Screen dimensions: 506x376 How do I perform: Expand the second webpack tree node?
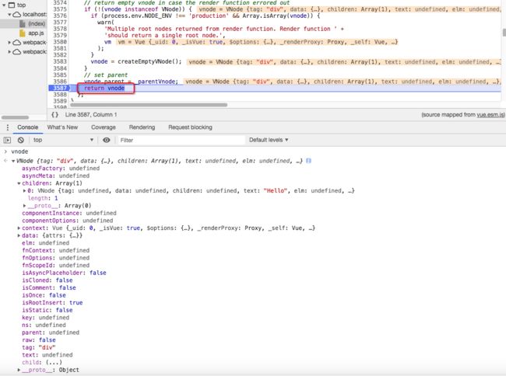point(9,51)
